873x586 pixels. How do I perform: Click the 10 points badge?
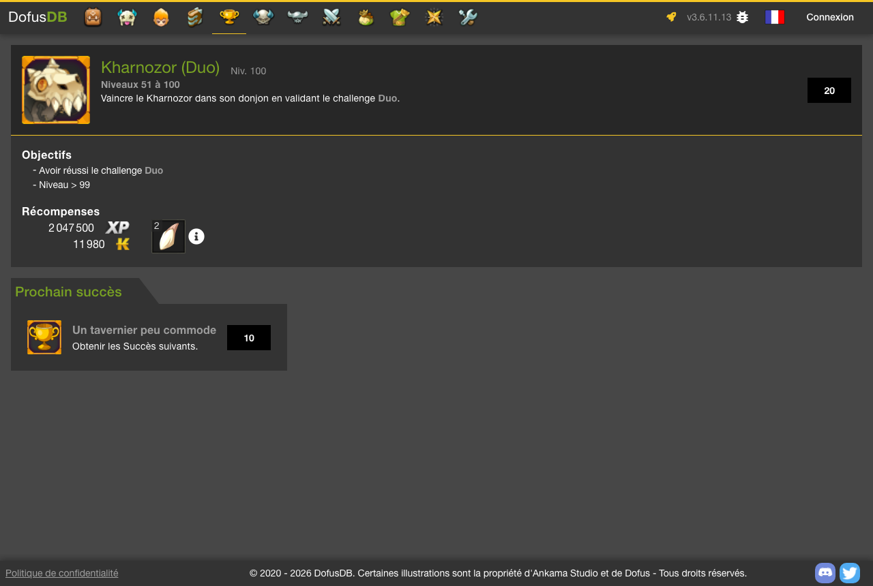click(249, 338)
